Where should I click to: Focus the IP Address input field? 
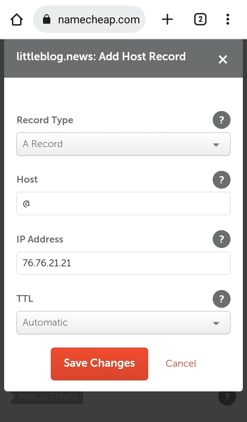point(123,263)
